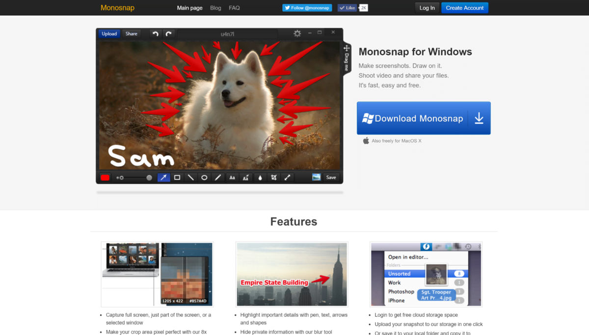The image size is (589, 335).
Task: Click the Save button in the editor
Action: pyautogui.click(x=331, y=177)
